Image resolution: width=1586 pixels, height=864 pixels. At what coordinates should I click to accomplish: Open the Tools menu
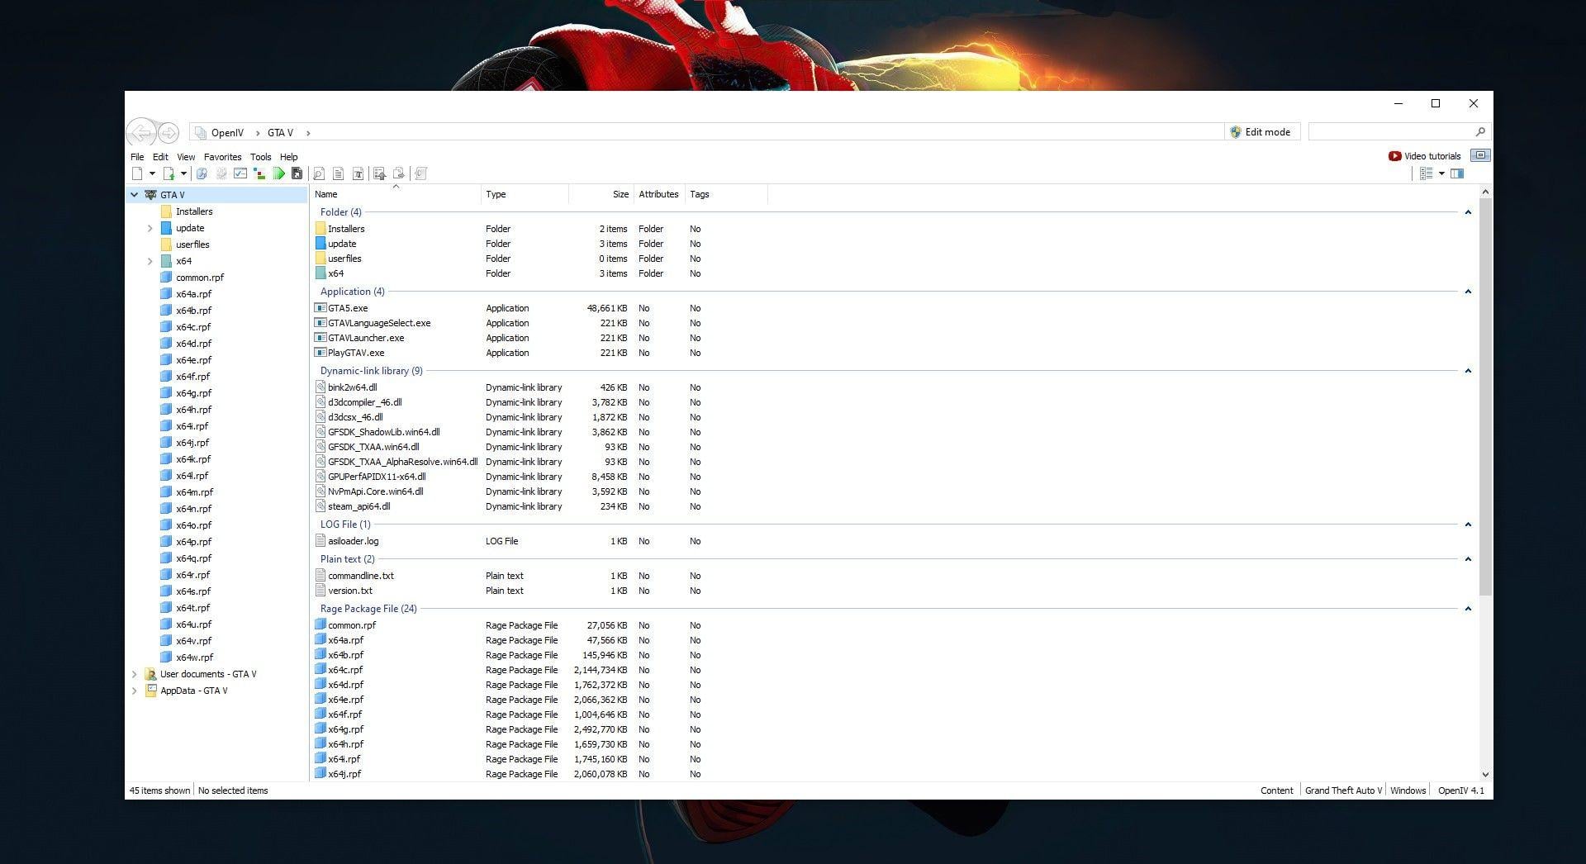(260, 156)
